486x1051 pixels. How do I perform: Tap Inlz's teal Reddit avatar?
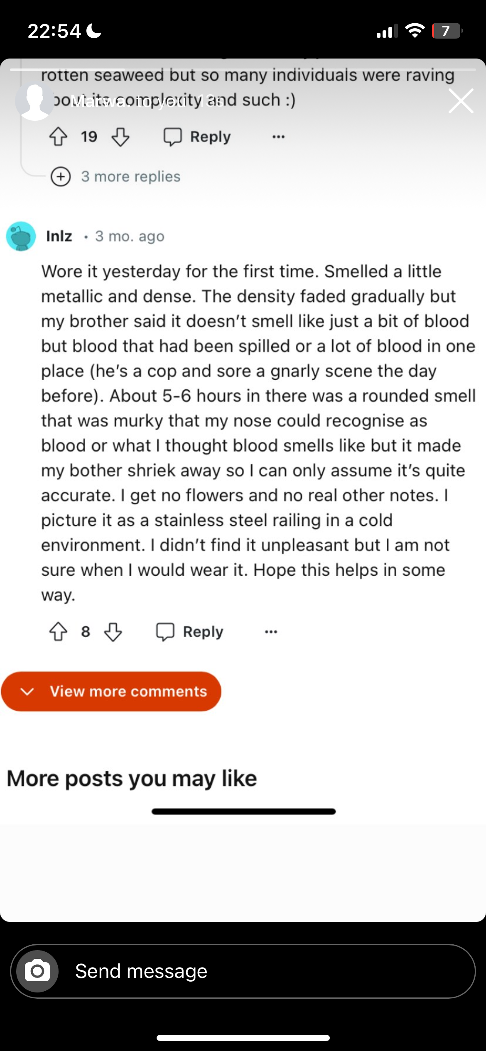tap(21, 236)
